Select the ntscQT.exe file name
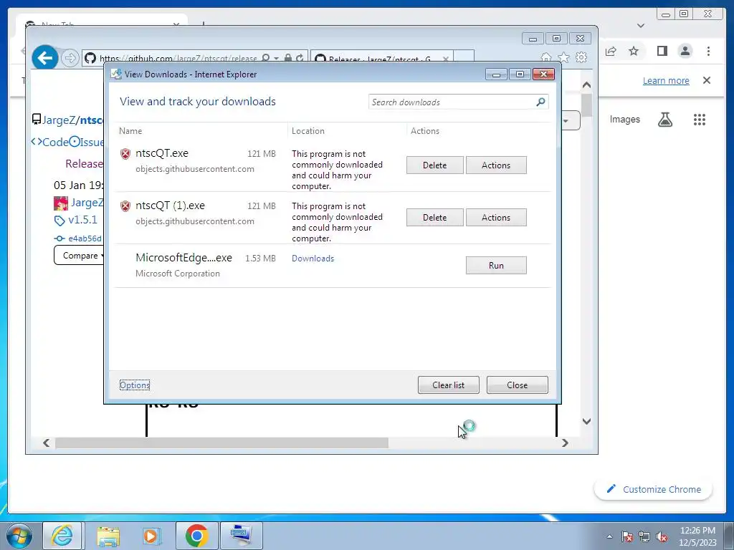Viewport: 734px width, 550px height. pyautogui.click(x=162, y=153)
